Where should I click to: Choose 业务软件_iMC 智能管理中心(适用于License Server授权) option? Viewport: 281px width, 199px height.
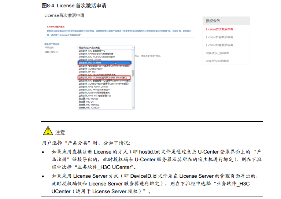[105, 81]
